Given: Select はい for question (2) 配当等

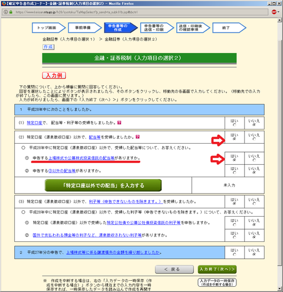Looking at the screenshot, I should [234, 139].
